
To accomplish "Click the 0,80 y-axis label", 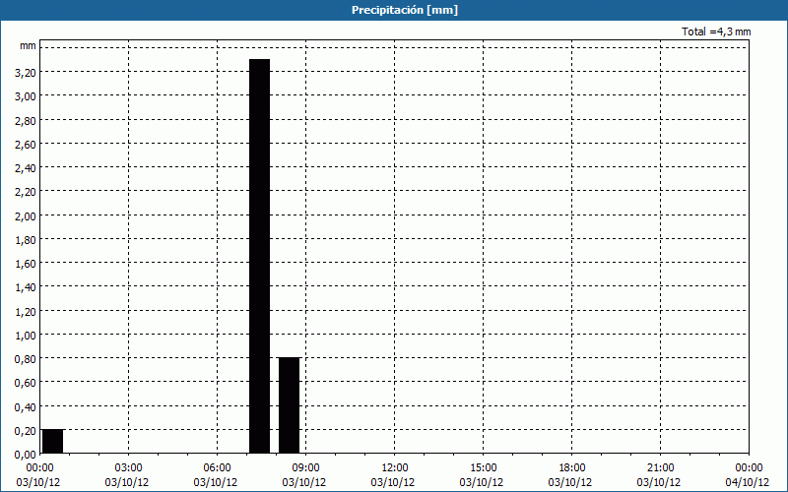I will point(26,359).
